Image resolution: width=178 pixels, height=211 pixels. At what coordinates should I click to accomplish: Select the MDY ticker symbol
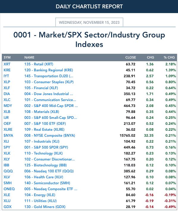pos(8,105)
